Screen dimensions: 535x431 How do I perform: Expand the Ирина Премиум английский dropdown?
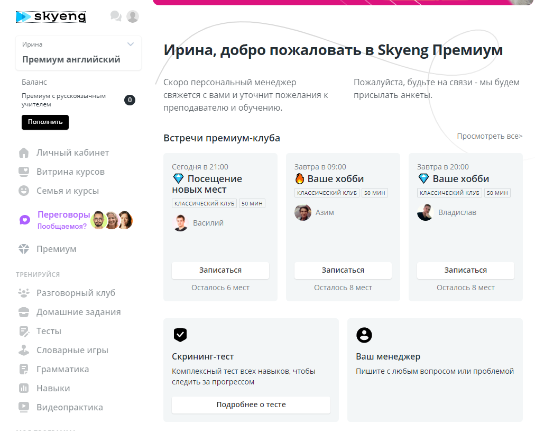click(78, 53)
